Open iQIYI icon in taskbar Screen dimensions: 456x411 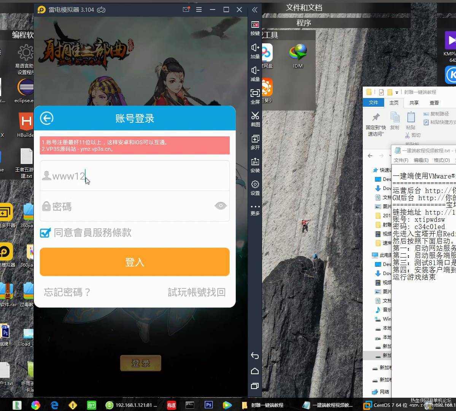[x=92, y=405]
